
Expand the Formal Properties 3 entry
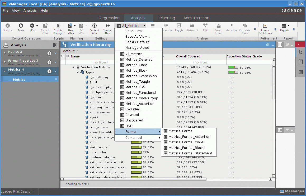tap(5, 62)
